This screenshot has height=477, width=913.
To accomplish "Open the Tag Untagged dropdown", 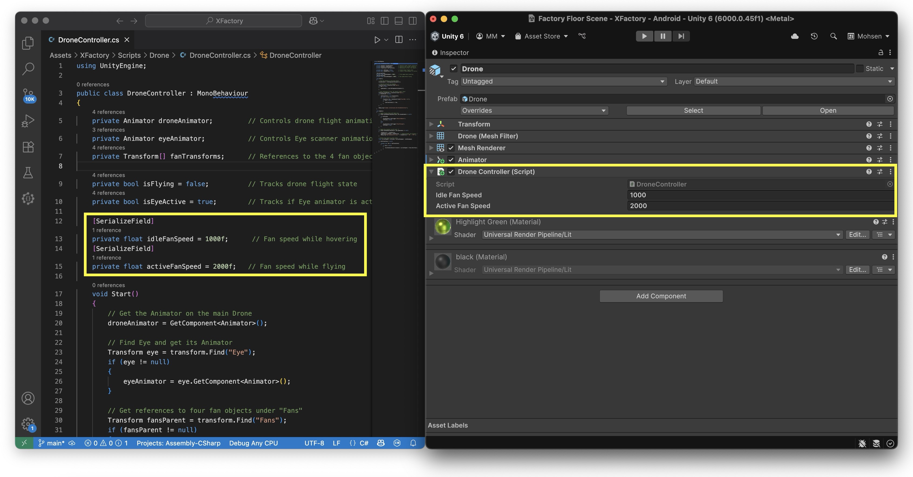I will point(563,81).
